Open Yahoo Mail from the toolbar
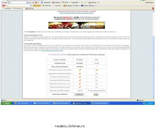Viewport: 160px width, 128px height. tap(76, 6)
